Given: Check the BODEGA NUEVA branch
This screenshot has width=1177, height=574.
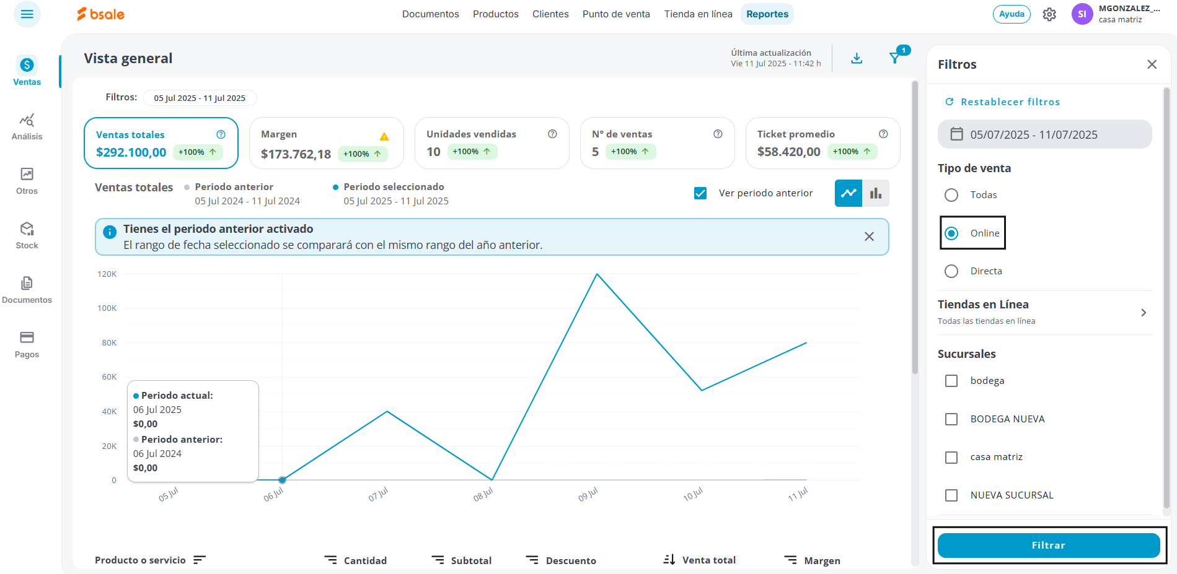Looking at the screenshot, I should click(951, 419).
